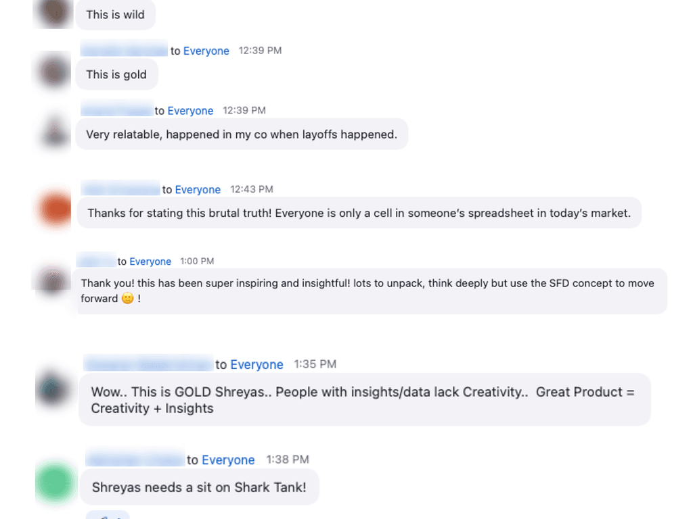This screenshot has height=519, width=693.
Task: Open "Everyone" recipient sent at 1:38 PM
Action: coord(228,460)
